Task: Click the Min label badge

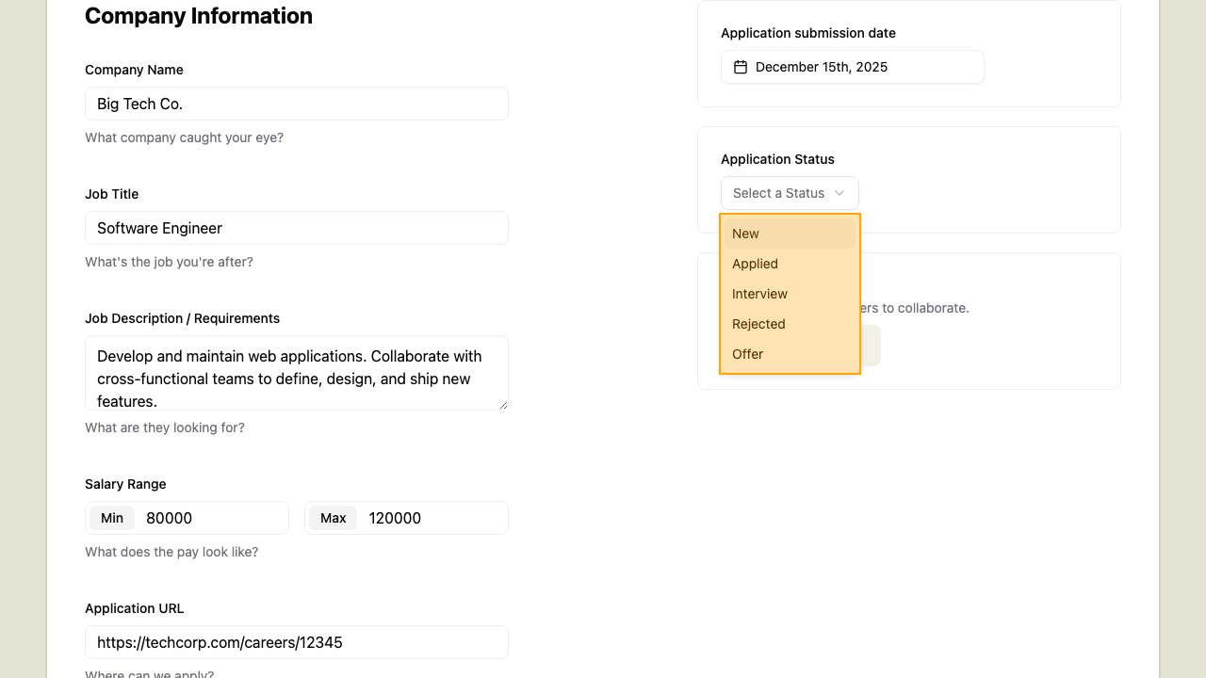Action: tap(111, 518)
